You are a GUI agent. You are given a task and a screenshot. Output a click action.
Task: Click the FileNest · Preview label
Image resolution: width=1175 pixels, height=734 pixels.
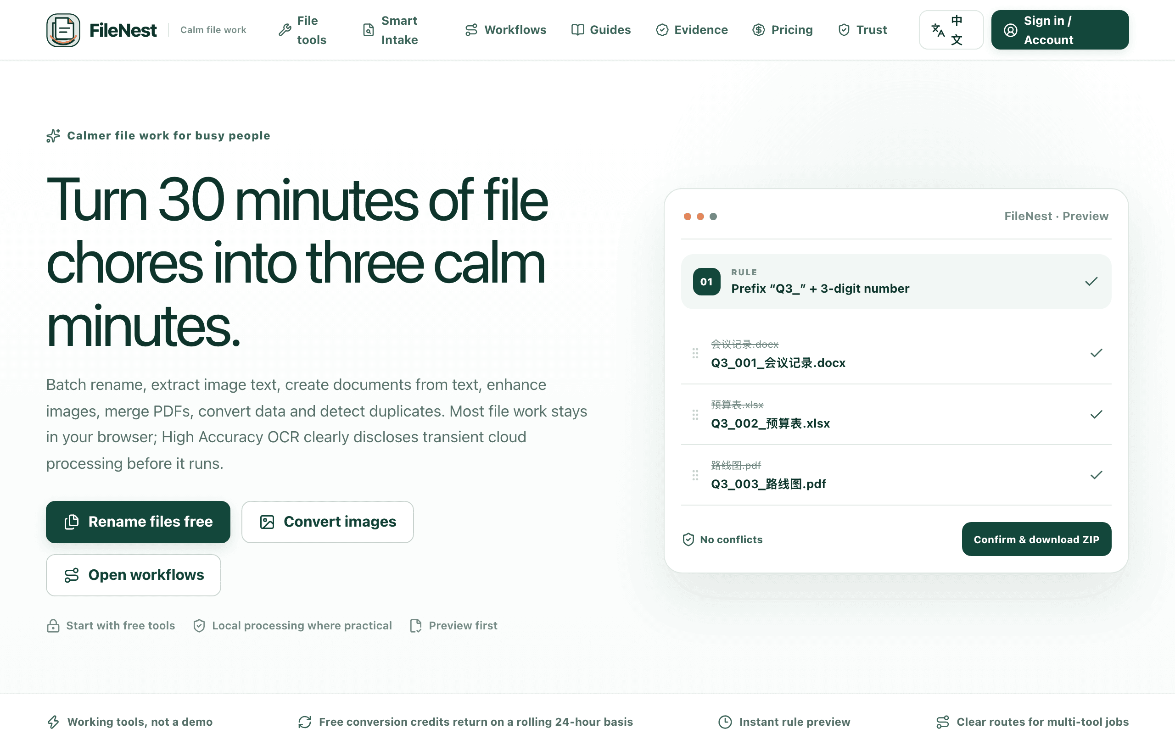(1056, 216)
